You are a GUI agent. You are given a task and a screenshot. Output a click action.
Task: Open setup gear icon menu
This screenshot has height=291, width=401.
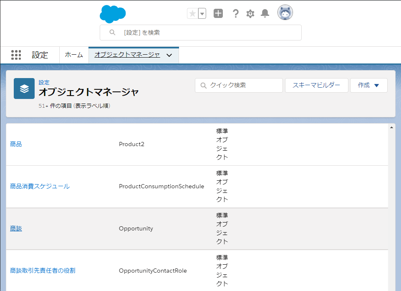[x=250, y=13]
